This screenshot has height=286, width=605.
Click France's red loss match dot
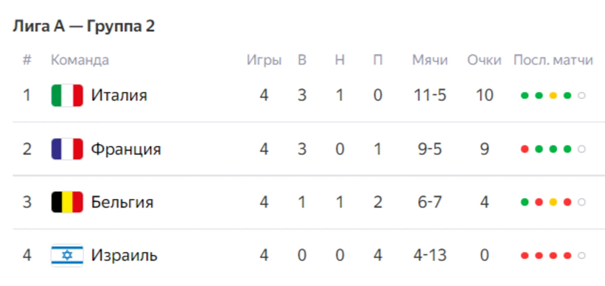tap(525, 149)
